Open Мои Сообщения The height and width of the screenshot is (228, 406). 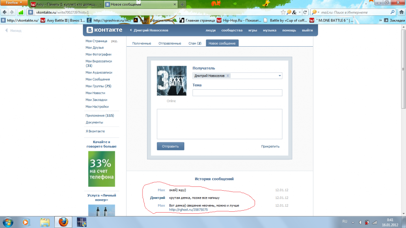tap(97, 79)
